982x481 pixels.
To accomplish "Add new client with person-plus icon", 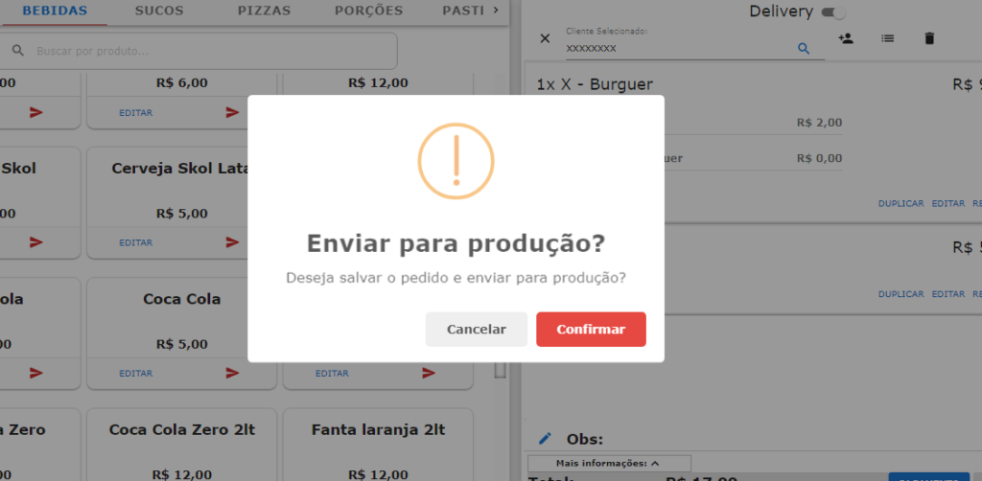I will [846, 38].
